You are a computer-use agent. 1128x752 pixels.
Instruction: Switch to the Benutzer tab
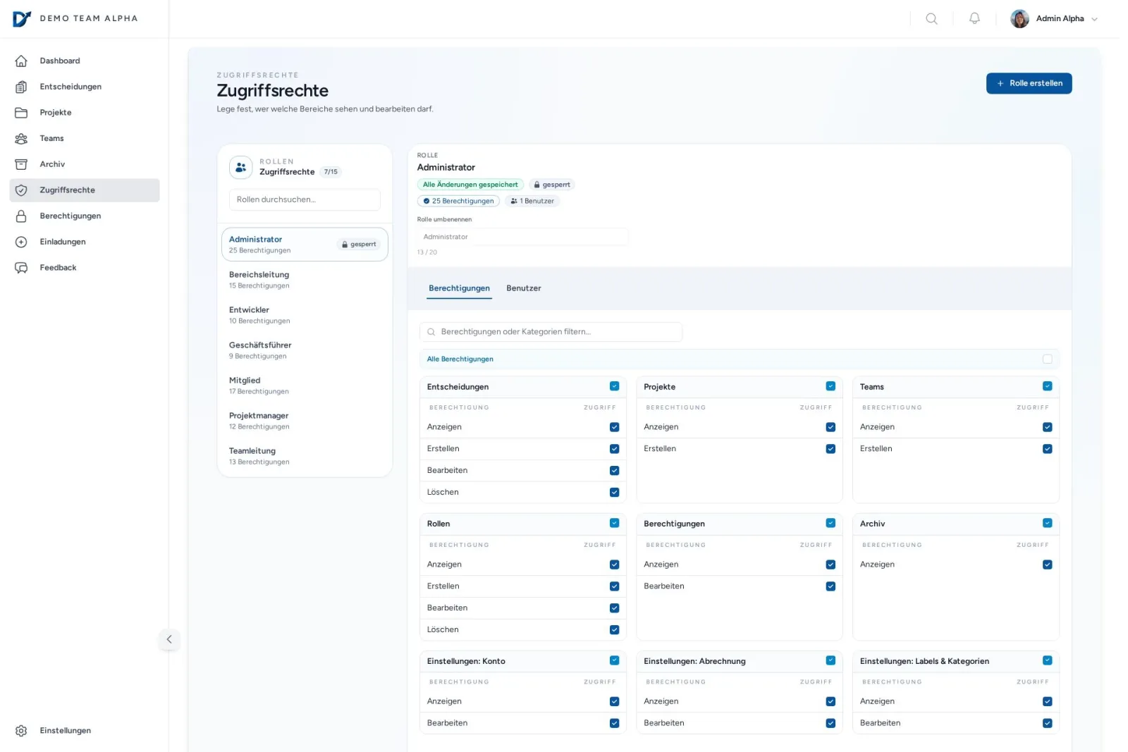(523, 288)
